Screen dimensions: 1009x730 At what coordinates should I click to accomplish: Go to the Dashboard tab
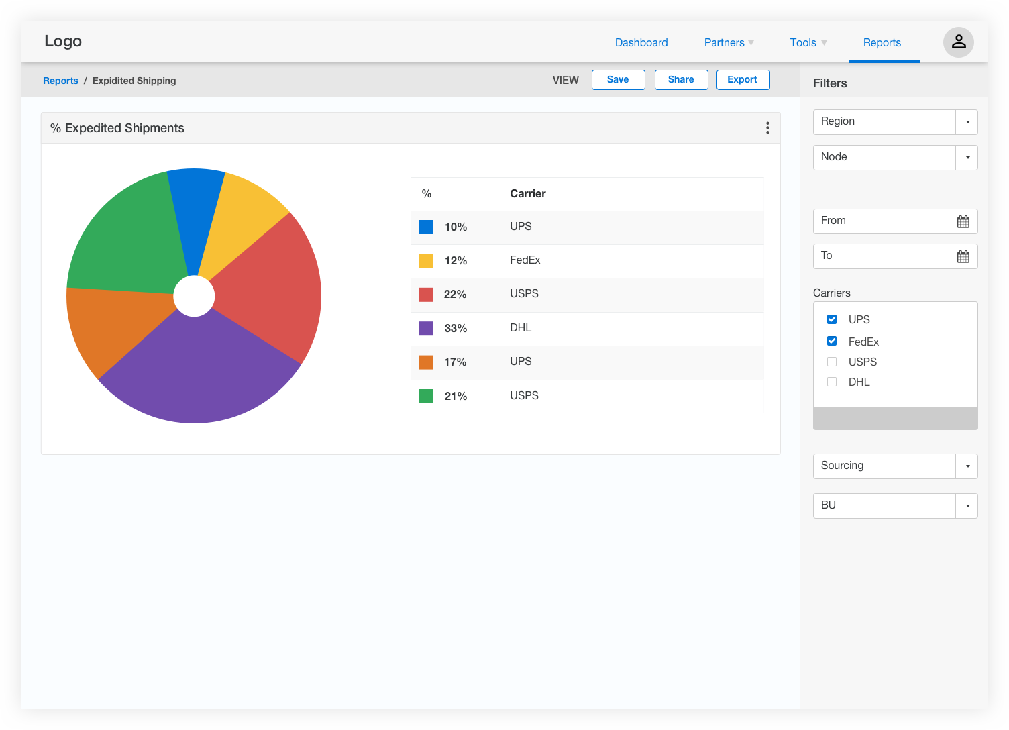click(641, 42)
